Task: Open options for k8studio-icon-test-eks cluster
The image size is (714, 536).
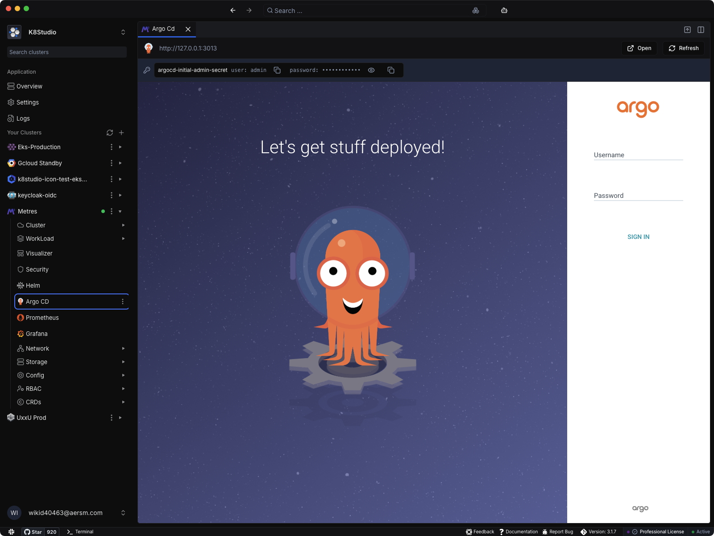Action: (112, 179)
